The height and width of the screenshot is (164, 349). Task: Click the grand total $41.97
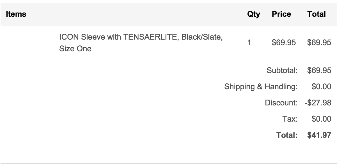tap(319, 136)
